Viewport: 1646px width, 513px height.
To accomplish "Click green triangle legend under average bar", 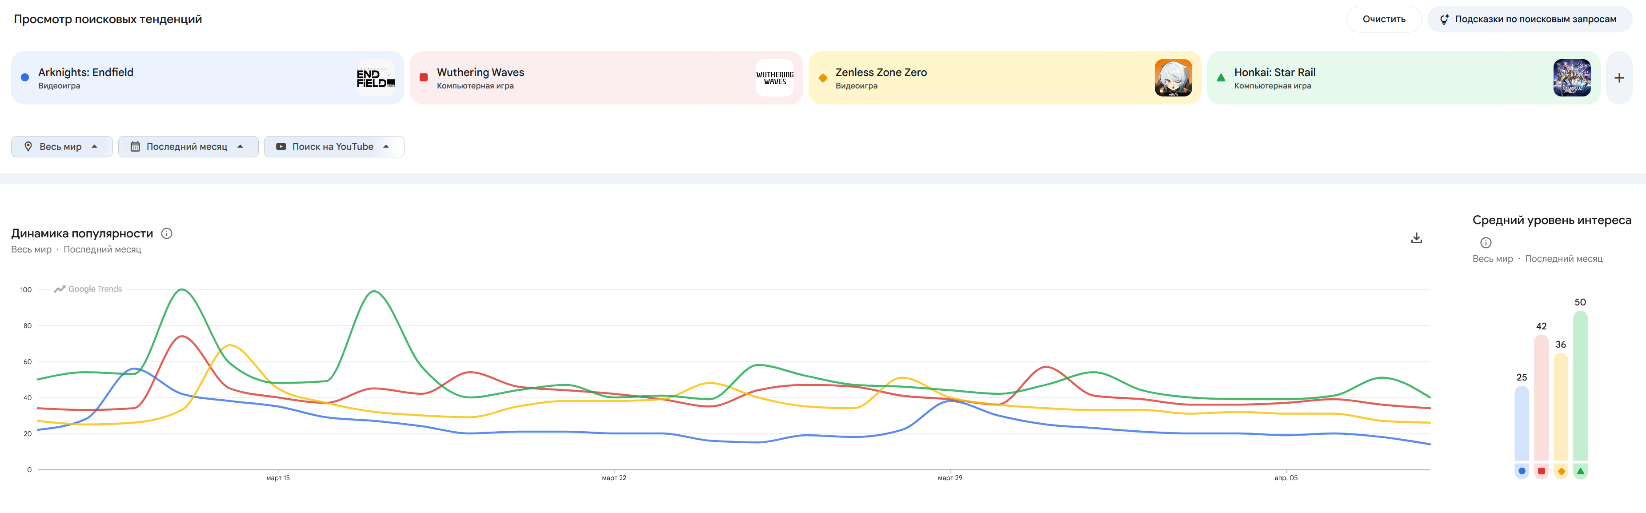I will click(x=1580, y=472).
